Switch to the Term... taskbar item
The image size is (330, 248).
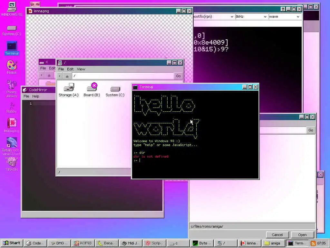(x=296, y=243)
